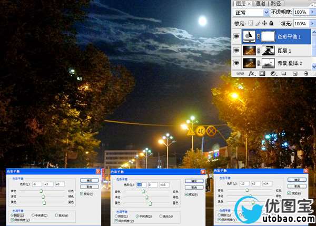Click the 色彩平衡 1 adjustment layer thumbnail
This screenshot has height=226, width=316.
249,37
